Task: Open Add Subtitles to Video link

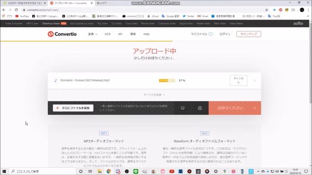Action: (x=82, y=23)
